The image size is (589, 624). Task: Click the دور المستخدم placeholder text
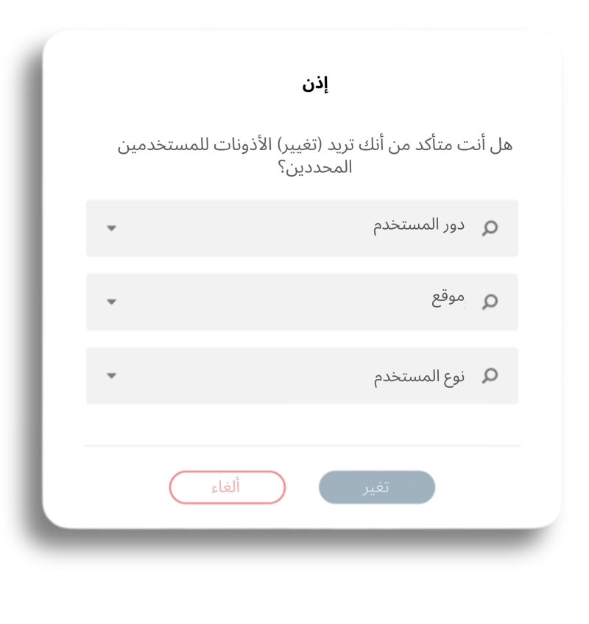coord(418,225)
